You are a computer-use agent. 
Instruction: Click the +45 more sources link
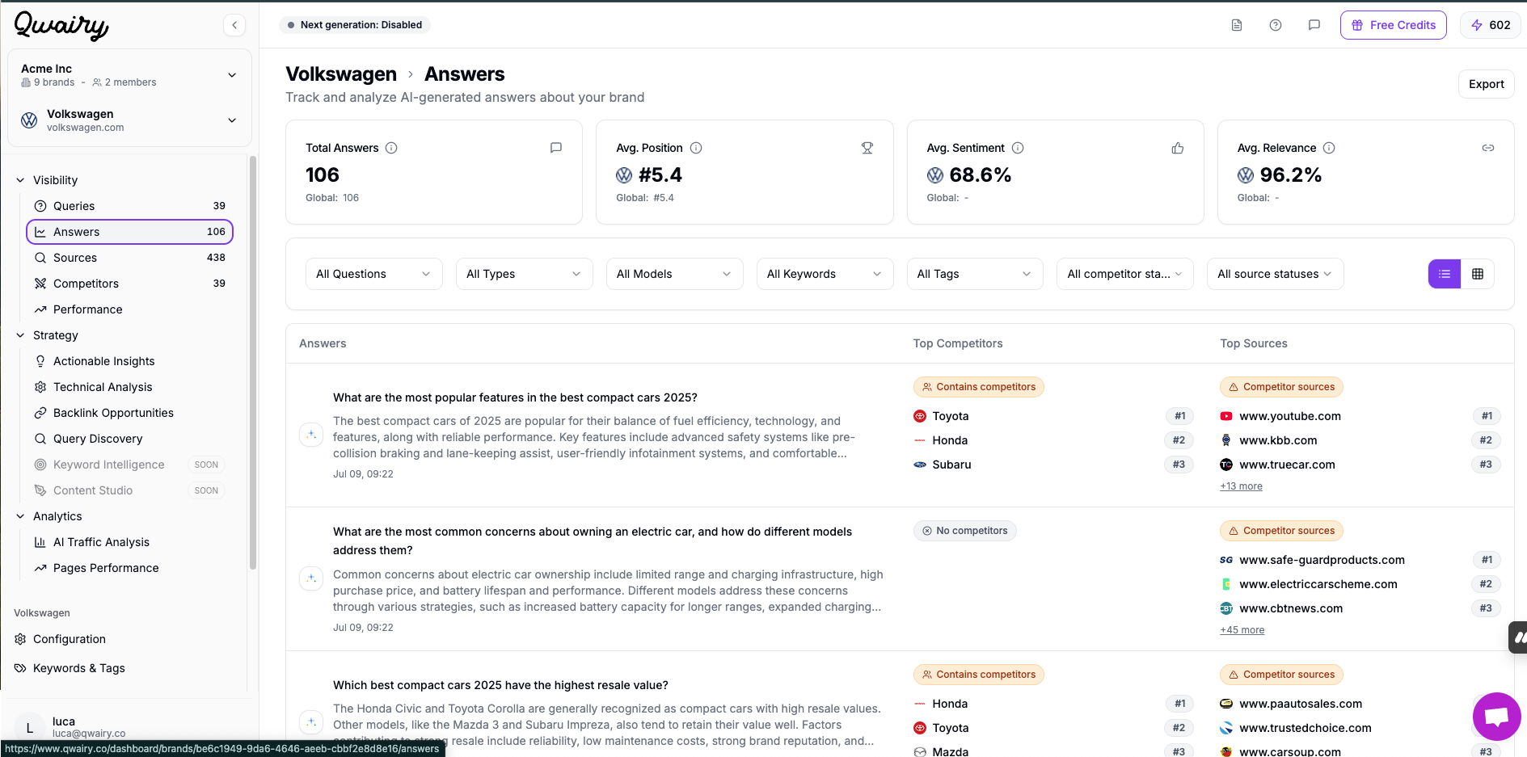[x=1242, y=630]
